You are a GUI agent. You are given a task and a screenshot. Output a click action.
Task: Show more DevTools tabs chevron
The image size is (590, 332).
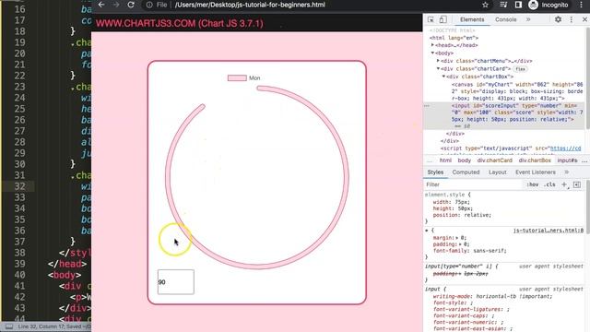click(x=528, y=19)
